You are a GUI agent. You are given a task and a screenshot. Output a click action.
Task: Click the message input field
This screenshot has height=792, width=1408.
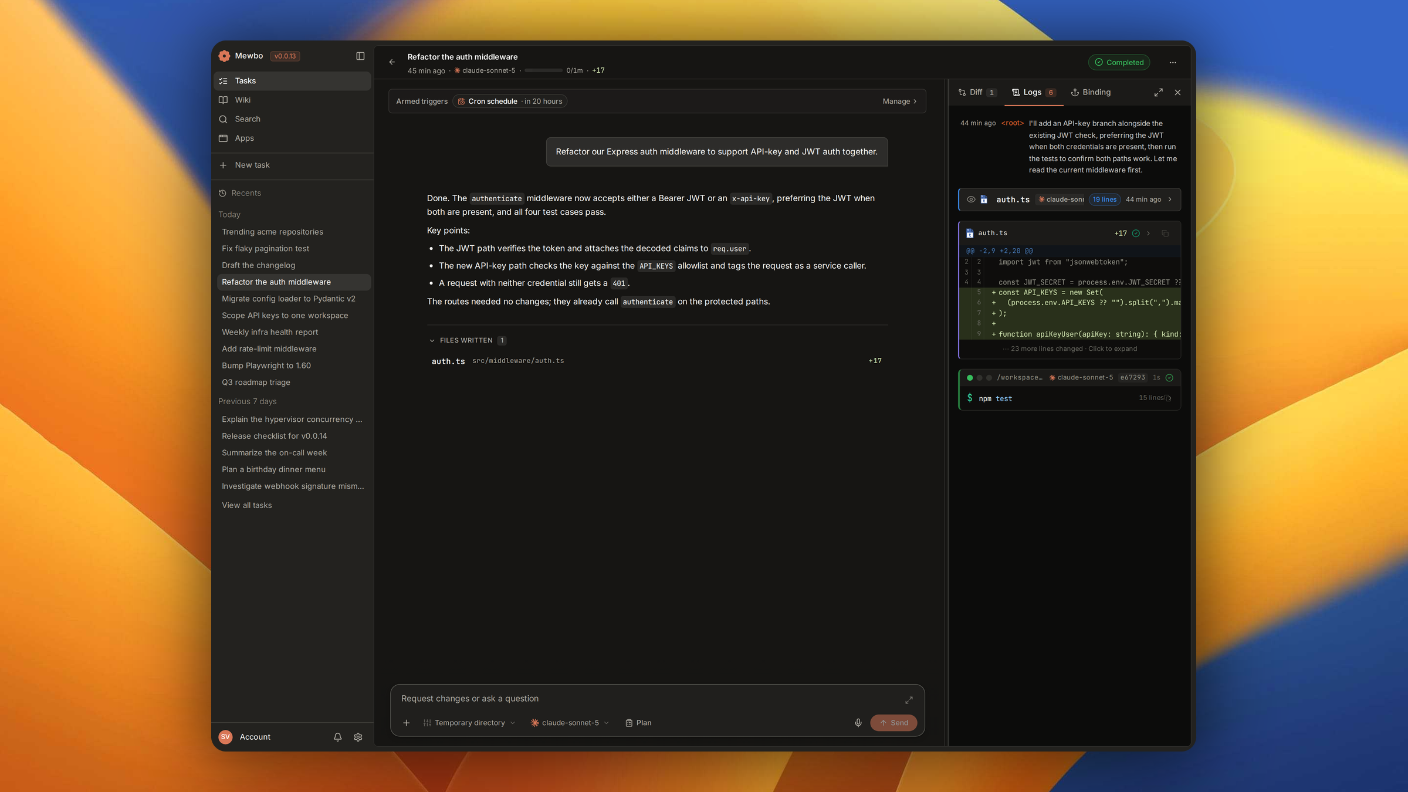pyautogui.click(x=649, y=699)
